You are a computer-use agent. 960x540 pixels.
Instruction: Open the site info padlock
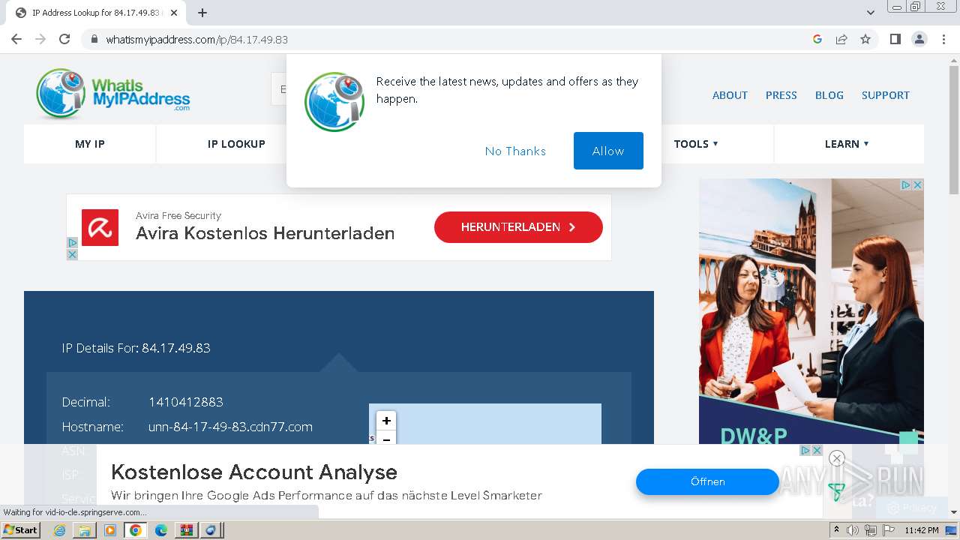(94, 39)
